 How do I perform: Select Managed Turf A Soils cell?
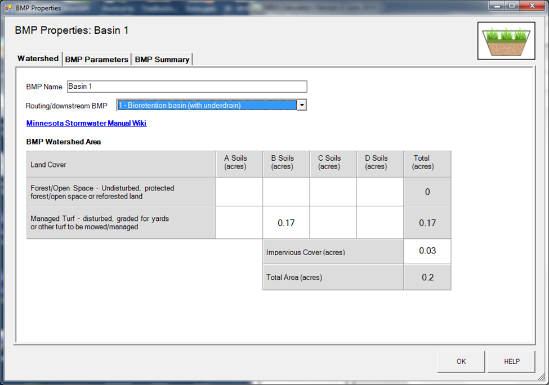[x=239, y=223]
